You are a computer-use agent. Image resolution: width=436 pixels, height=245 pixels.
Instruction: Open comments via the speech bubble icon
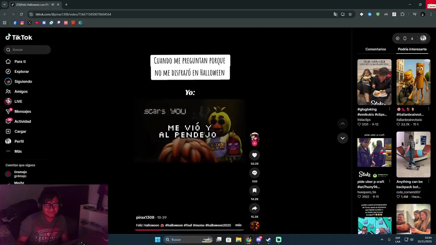coord(254,173)
